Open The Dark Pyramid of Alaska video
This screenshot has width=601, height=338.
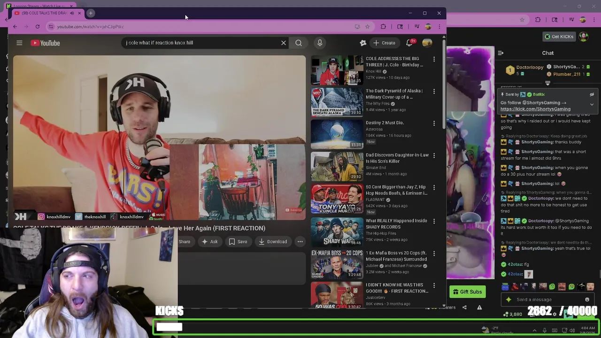[x=337, y=102]
